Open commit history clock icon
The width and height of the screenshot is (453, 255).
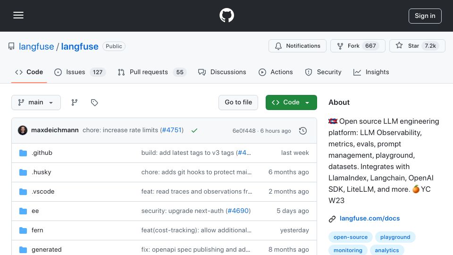303,131
